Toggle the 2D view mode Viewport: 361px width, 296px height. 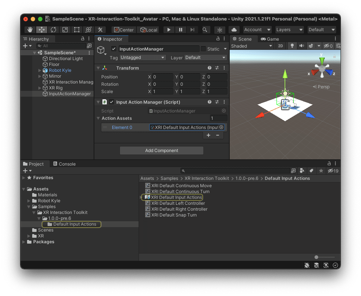280,46
